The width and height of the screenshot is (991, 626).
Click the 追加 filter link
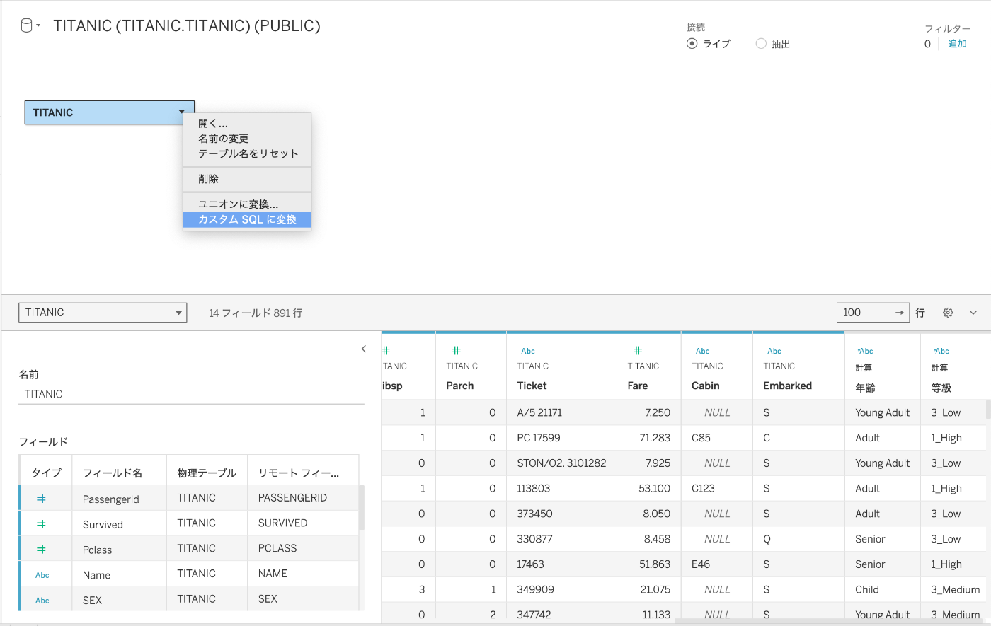click(x=957, y=44)
